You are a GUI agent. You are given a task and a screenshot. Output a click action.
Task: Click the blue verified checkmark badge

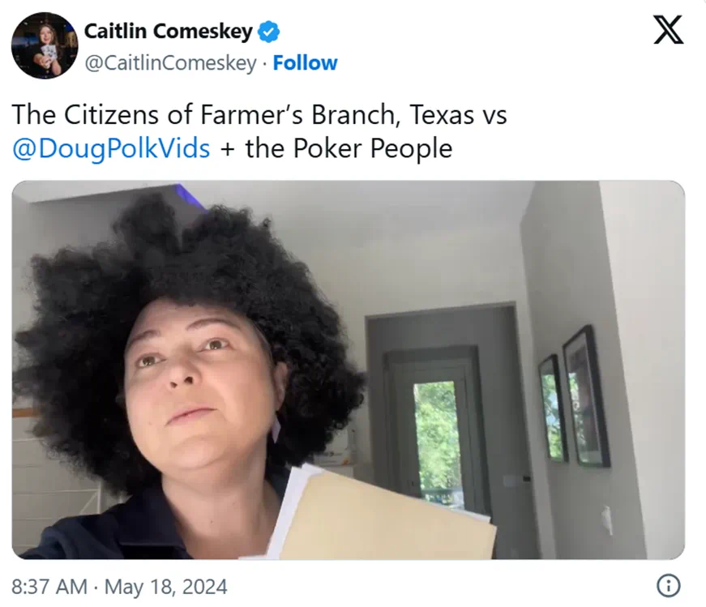pyautogui.click(x=269, y=32)
